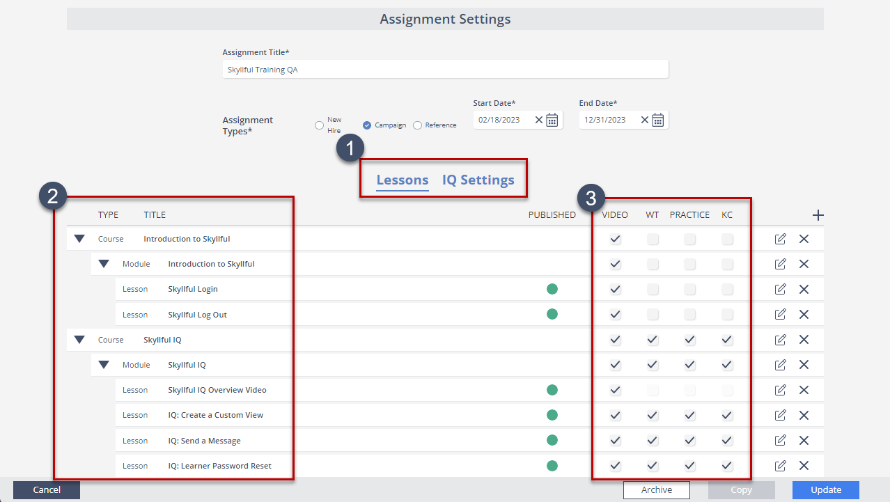Image resolution: width=890 pixels, height=502 pixels.
Task: Edit the Introduction to Skyllful module row
Action: tap(780, 264)
